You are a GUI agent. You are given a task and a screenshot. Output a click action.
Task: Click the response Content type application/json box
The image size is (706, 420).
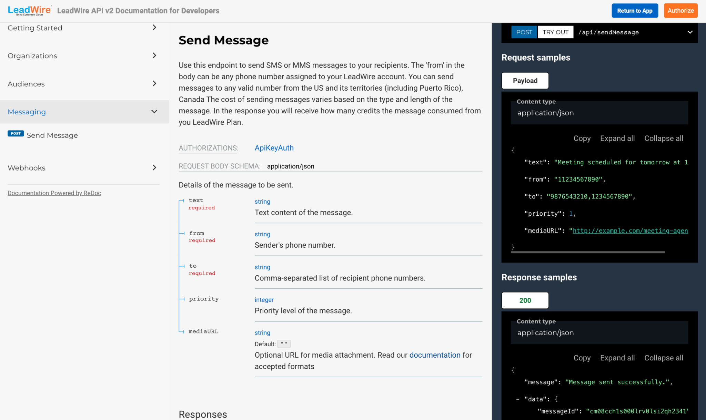pos(599,332)
